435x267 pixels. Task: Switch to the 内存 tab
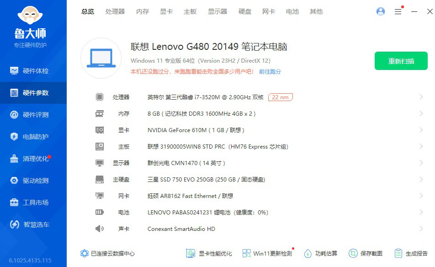143,11
